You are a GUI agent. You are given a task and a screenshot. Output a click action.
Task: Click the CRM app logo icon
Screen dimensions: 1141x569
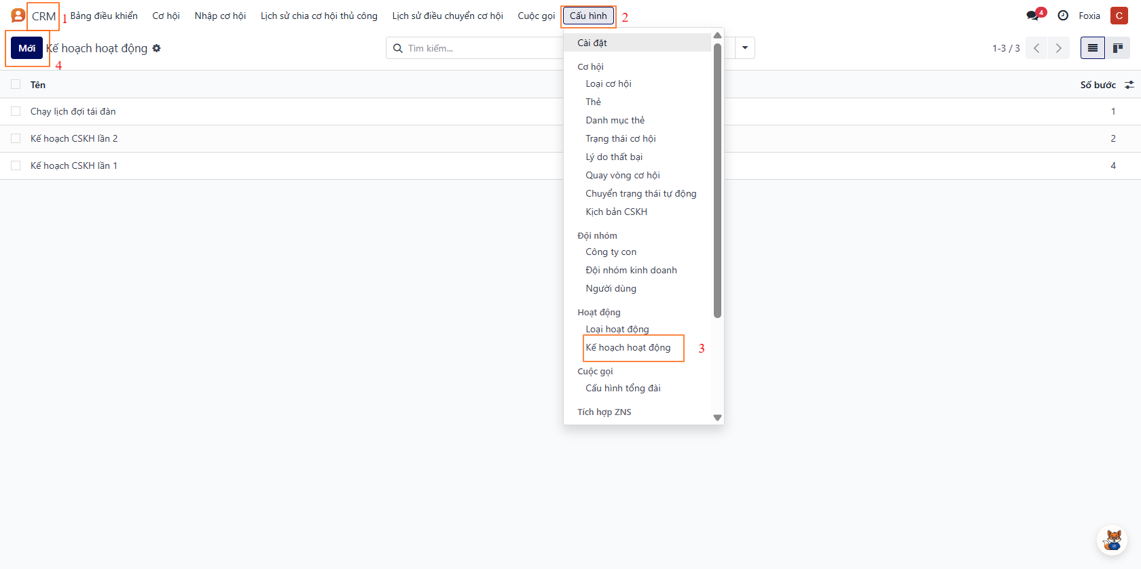coord(18,16)
